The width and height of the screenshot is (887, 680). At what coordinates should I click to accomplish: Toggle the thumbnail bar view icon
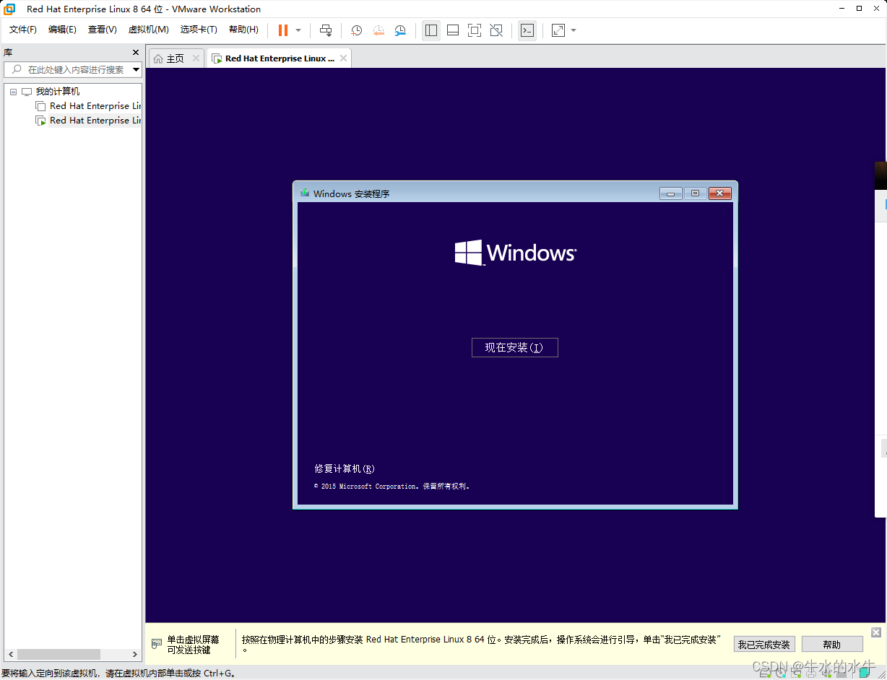tap(453, 30)
